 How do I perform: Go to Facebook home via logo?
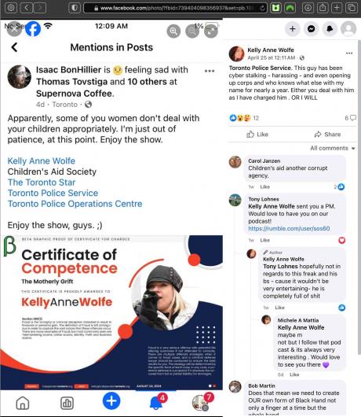33,29
